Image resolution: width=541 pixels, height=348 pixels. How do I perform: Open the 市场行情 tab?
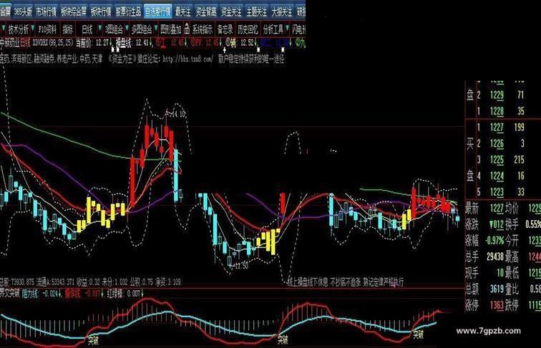click(47, 12)
